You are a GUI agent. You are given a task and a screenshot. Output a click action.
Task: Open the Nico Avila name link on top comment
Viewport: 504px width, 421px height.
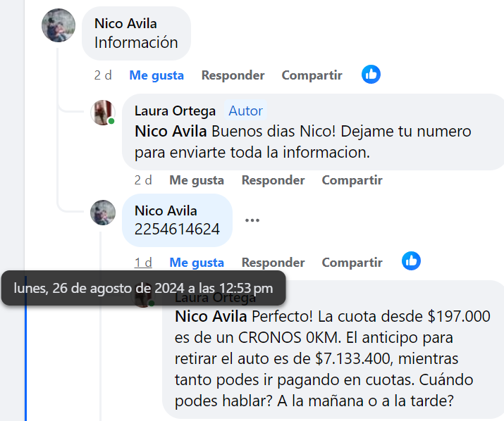coord(125,24)
